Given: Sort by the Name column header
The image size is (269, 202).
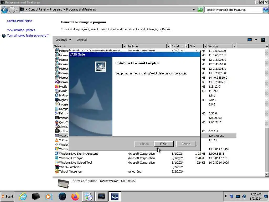Looking at the screenshot, I should pyautogui.click(x=87, y=46).
